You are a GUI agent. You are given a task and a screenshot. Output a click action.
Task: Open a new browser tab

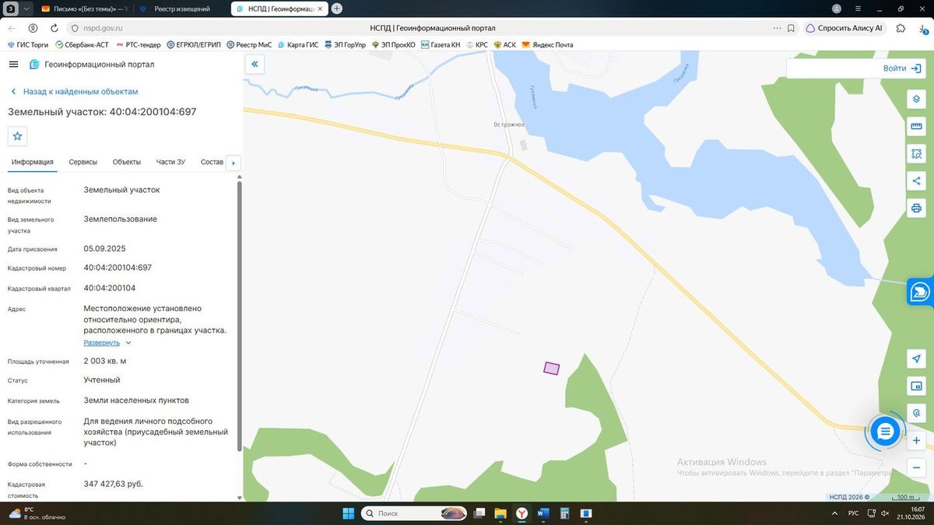(337, 9)
